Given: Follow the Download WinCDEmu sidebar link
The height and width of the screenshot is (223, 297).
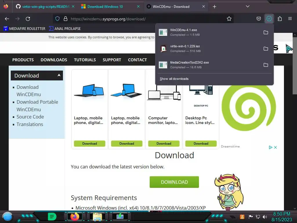Looking at the screenshot, I should pos(29,91).
